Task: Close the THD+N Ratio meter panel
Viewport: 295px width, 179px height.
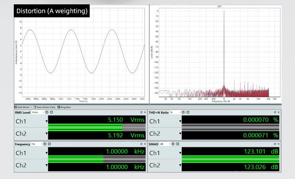Action: coord(278,112)
